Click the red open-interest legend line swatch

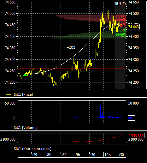click(9, 149)
